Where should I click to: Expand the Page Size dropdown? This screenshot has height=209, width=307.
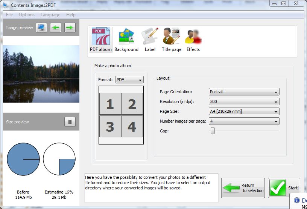pyautogui.click(x=244, y=111)
